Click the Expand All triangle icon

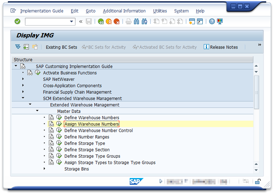(18, 47)
